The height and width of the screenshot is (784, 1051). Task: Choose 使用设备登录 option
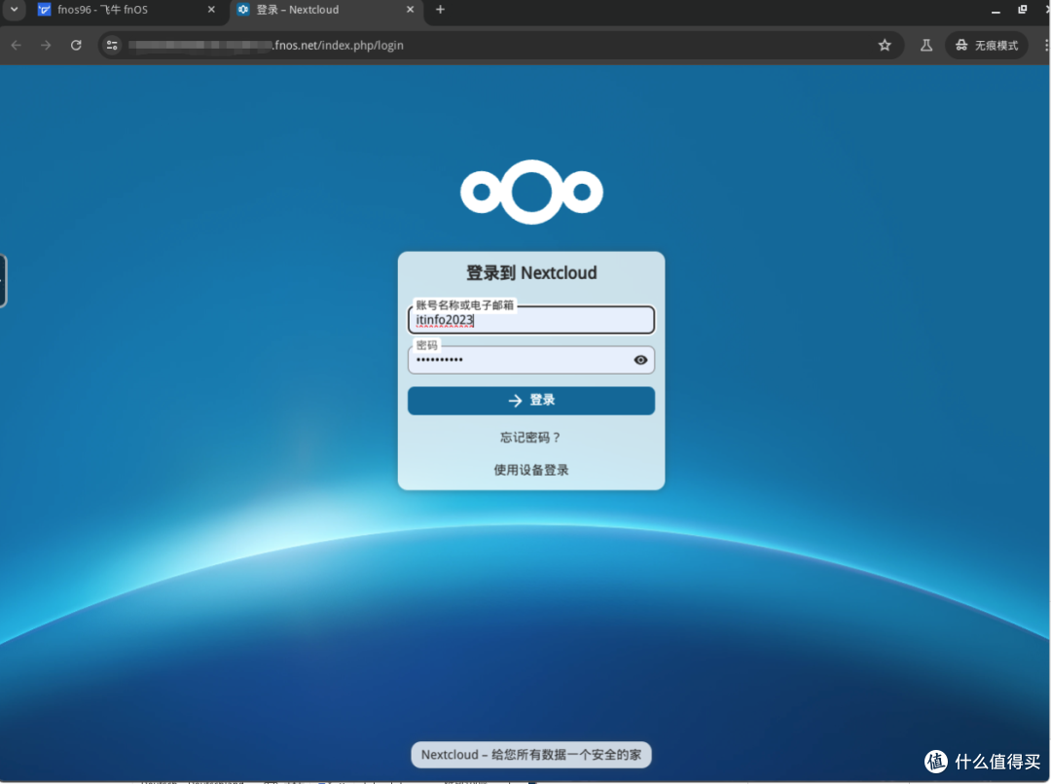(x=531, y=470)
